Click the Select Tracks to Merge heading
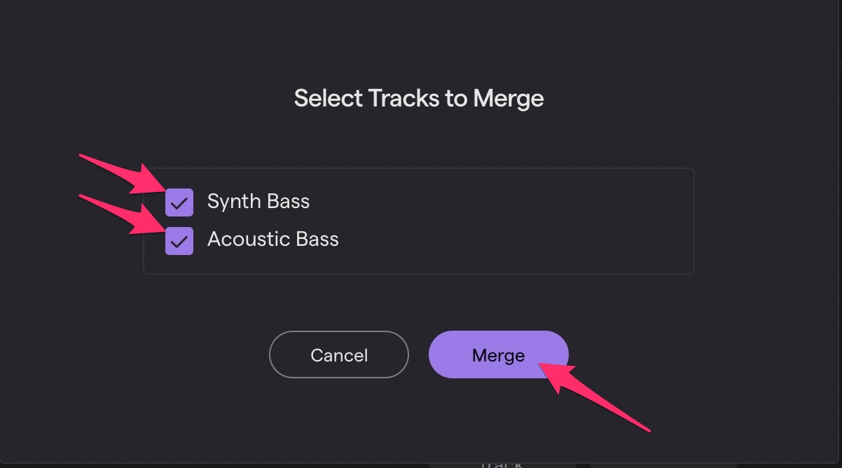This screenshot has width=842, height=468. [x=419, y=98]
